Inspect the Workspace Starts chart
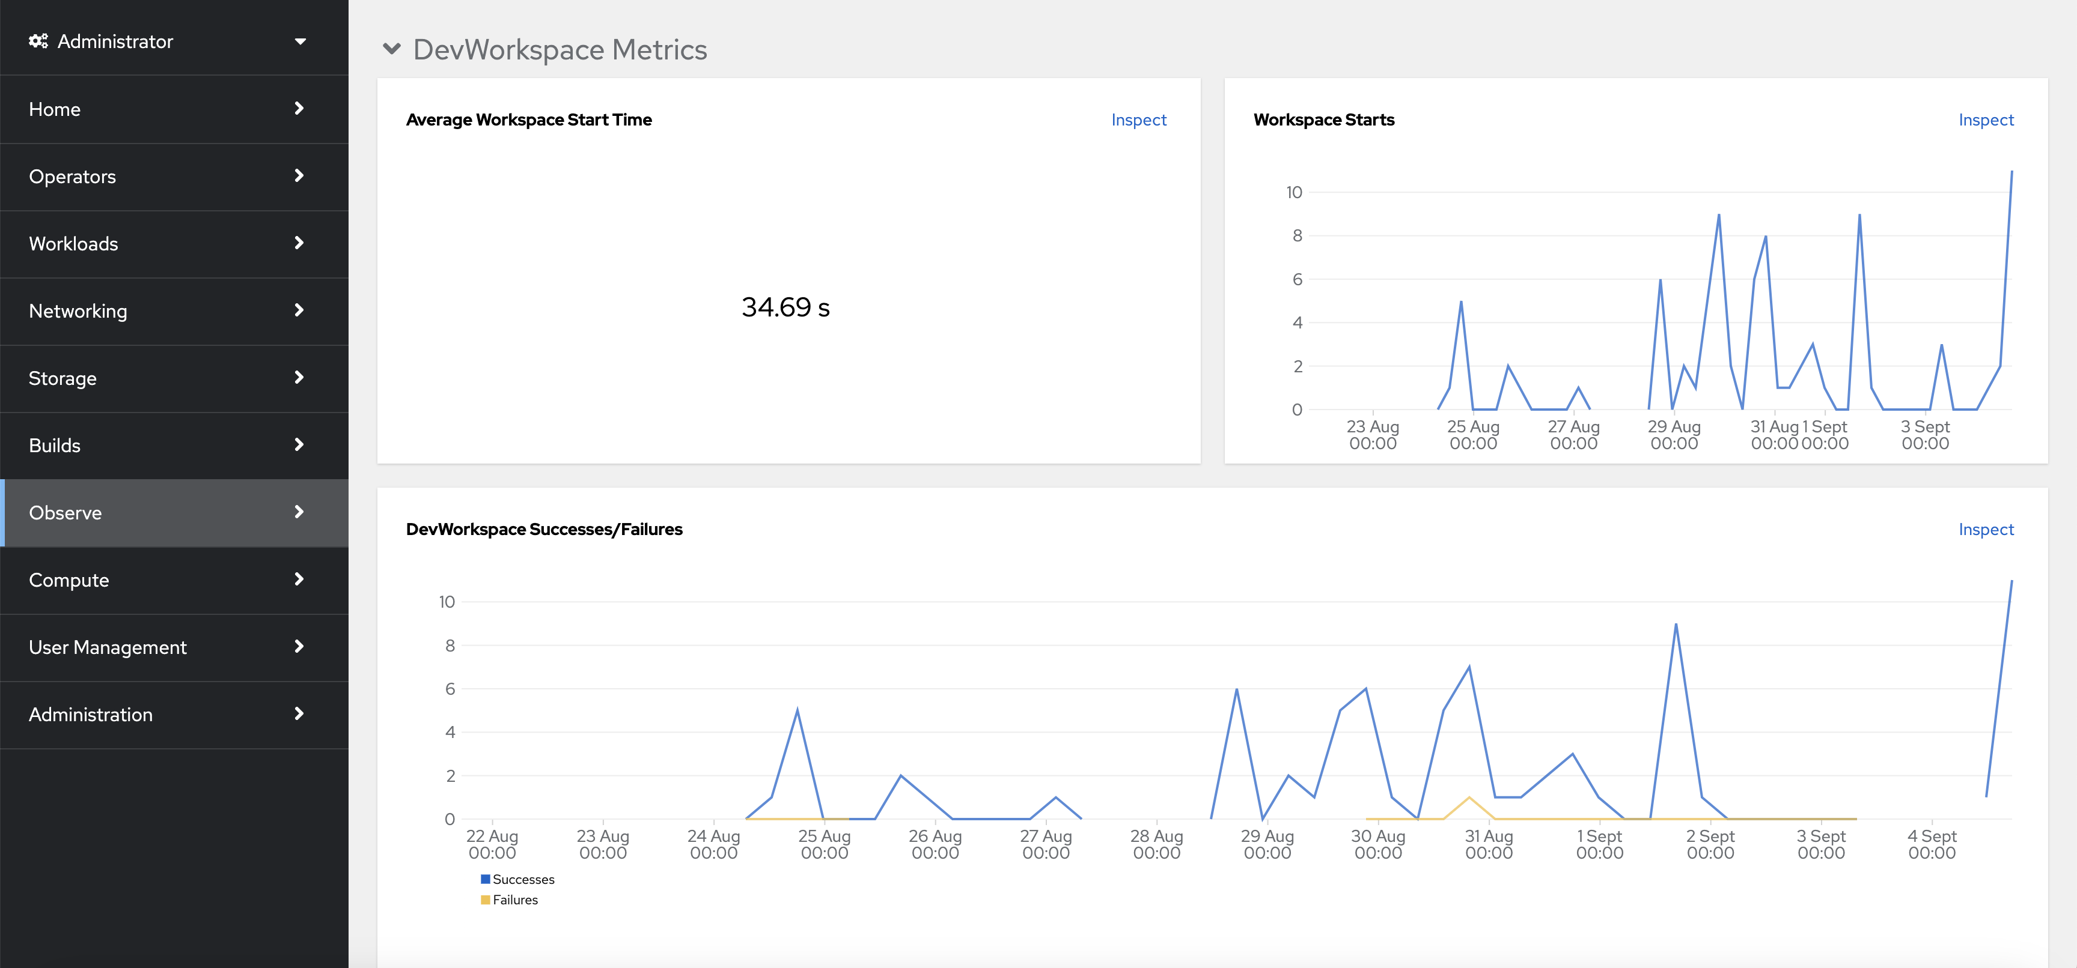 click(x=1985, y=120)
